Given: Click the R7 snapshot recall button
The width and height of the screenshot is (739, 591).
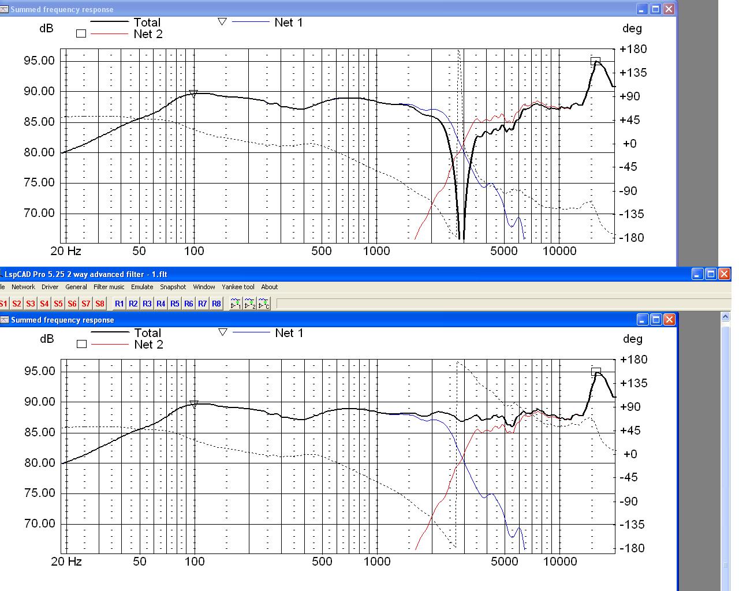Looking at the screenshot, I should pos(203,304).
